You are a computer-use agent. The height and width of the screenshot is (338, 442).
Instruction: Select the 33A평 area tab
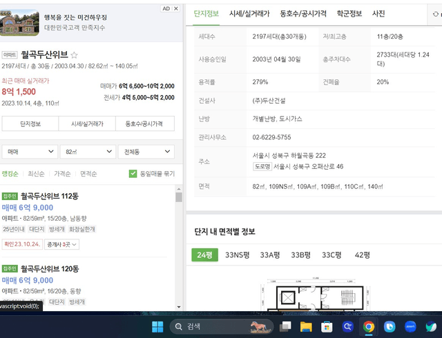click(x=270, y=255)
